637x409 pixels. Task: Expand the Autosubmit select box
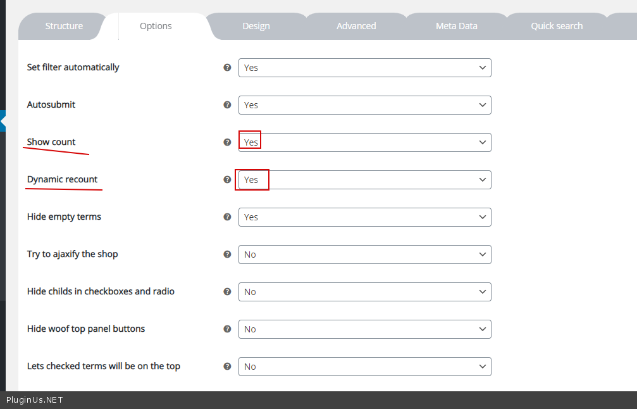click(364, 105)
